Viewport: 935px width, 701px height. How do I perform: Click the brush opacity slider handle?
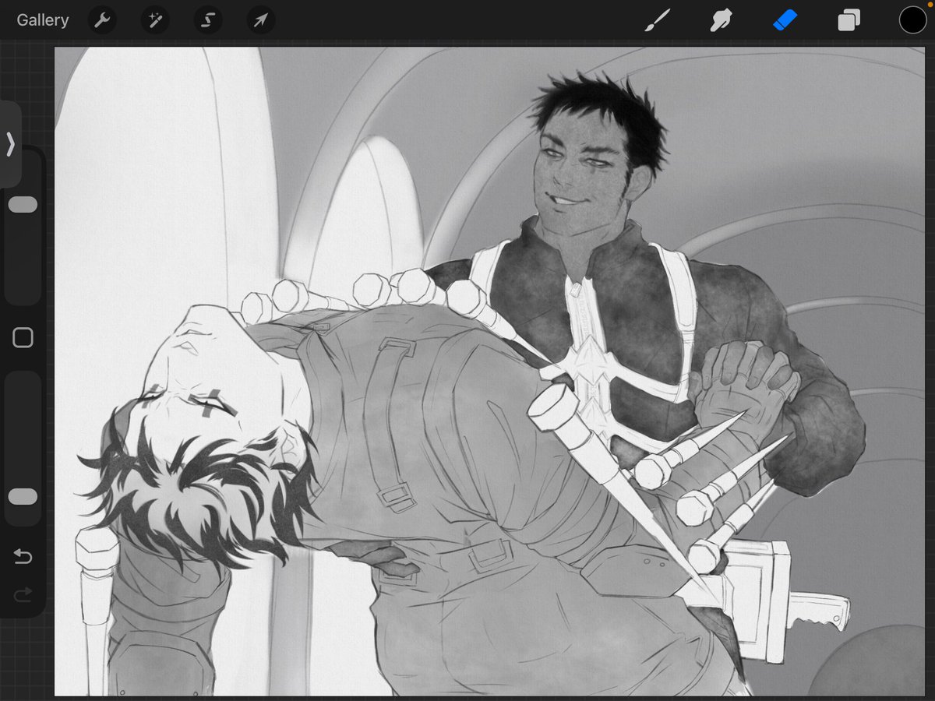tap(23, 497)
